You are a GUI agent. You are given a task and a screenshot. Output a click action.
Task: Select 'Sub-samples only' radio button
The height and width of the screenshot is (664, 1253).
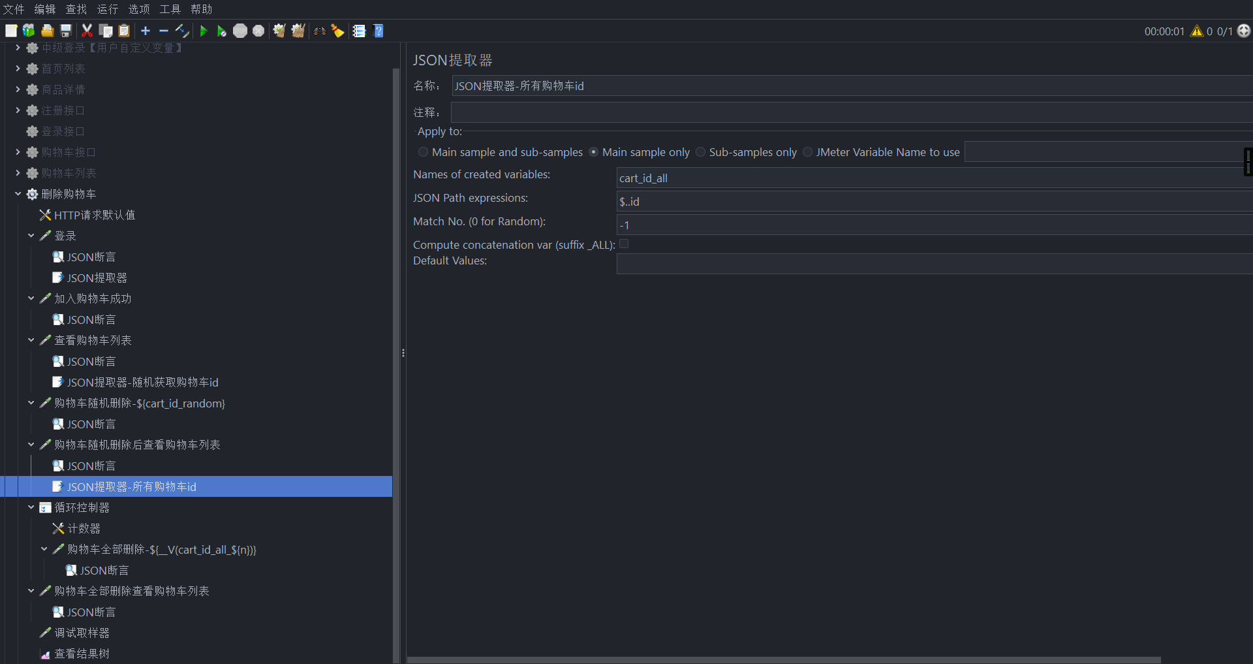[700, 152]
